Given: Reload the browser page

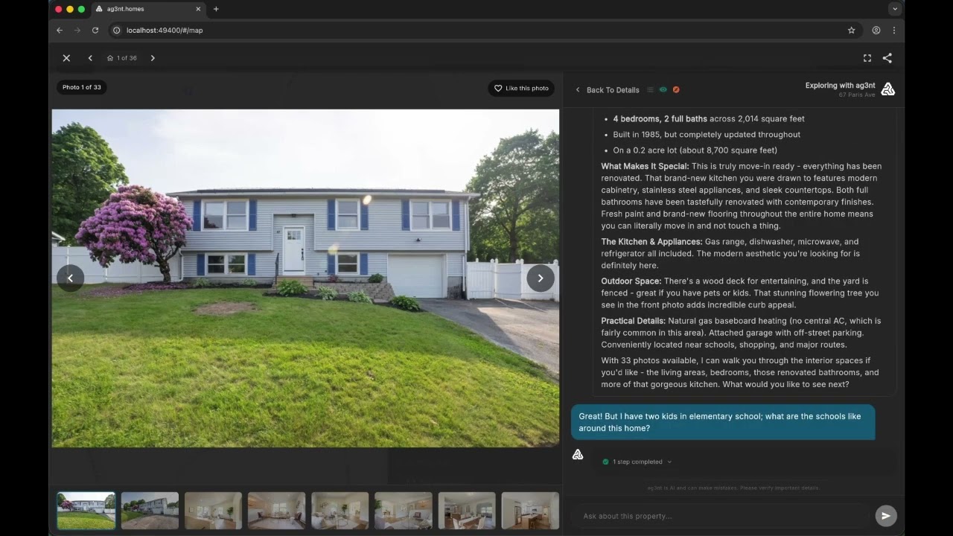Looking at the screenshot, I should (95, 31).
